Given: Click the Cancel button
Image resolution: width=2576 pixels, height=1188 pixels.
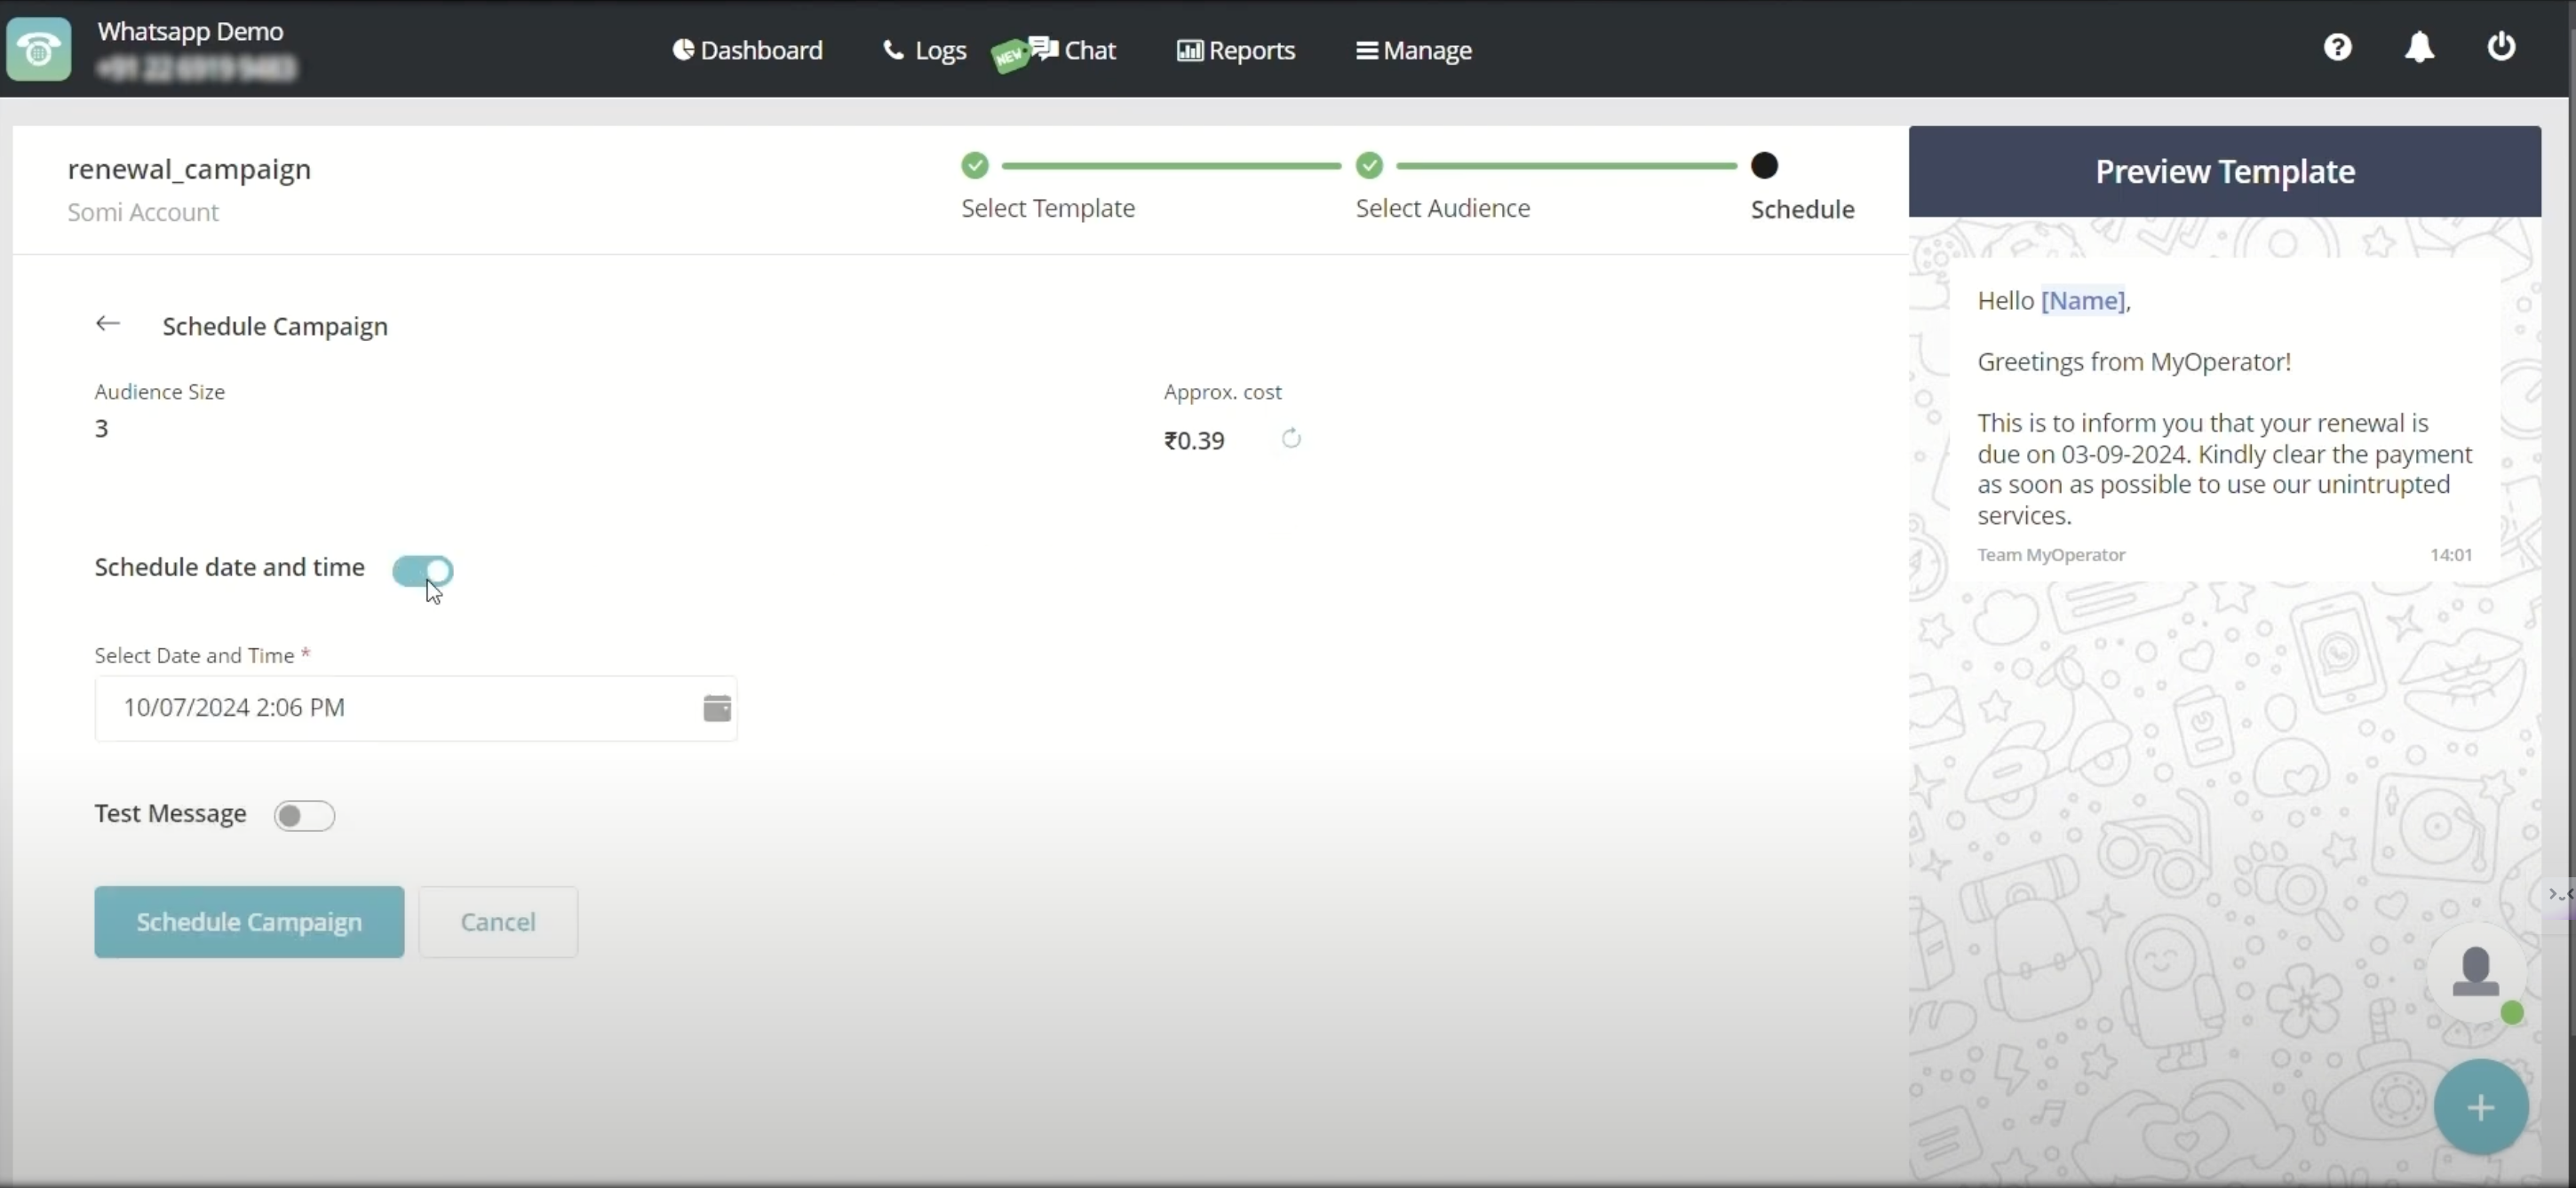Looking at the screenshot, I should (497, 920).
